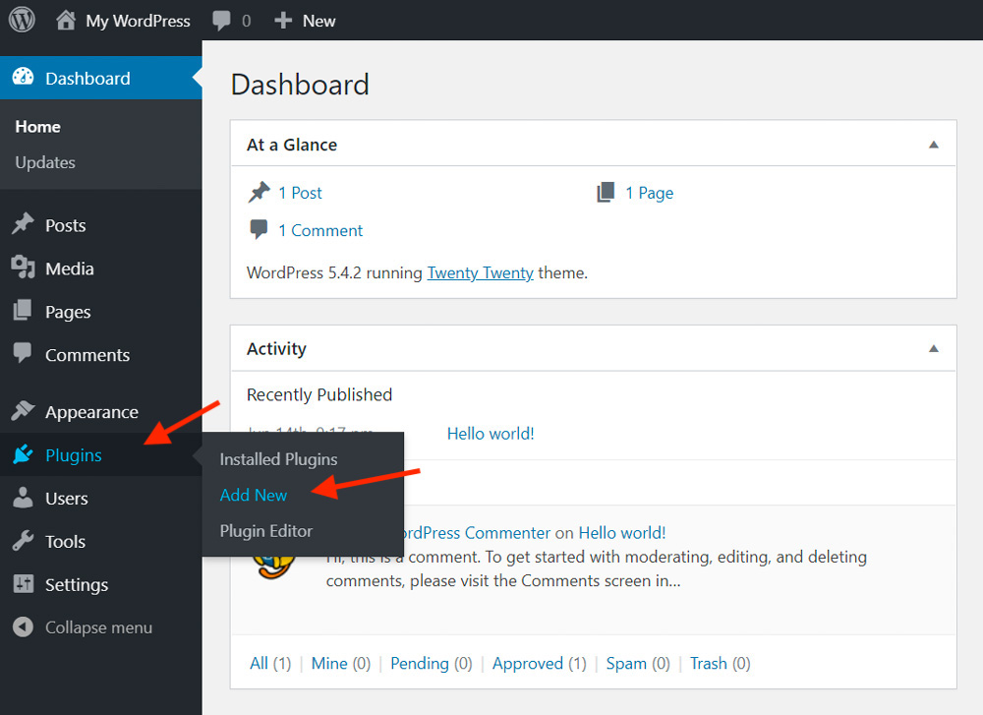Image resolution: width=983 pixels, height=715 pixels.
Task: Open the Pages menu
Action: 68,312
